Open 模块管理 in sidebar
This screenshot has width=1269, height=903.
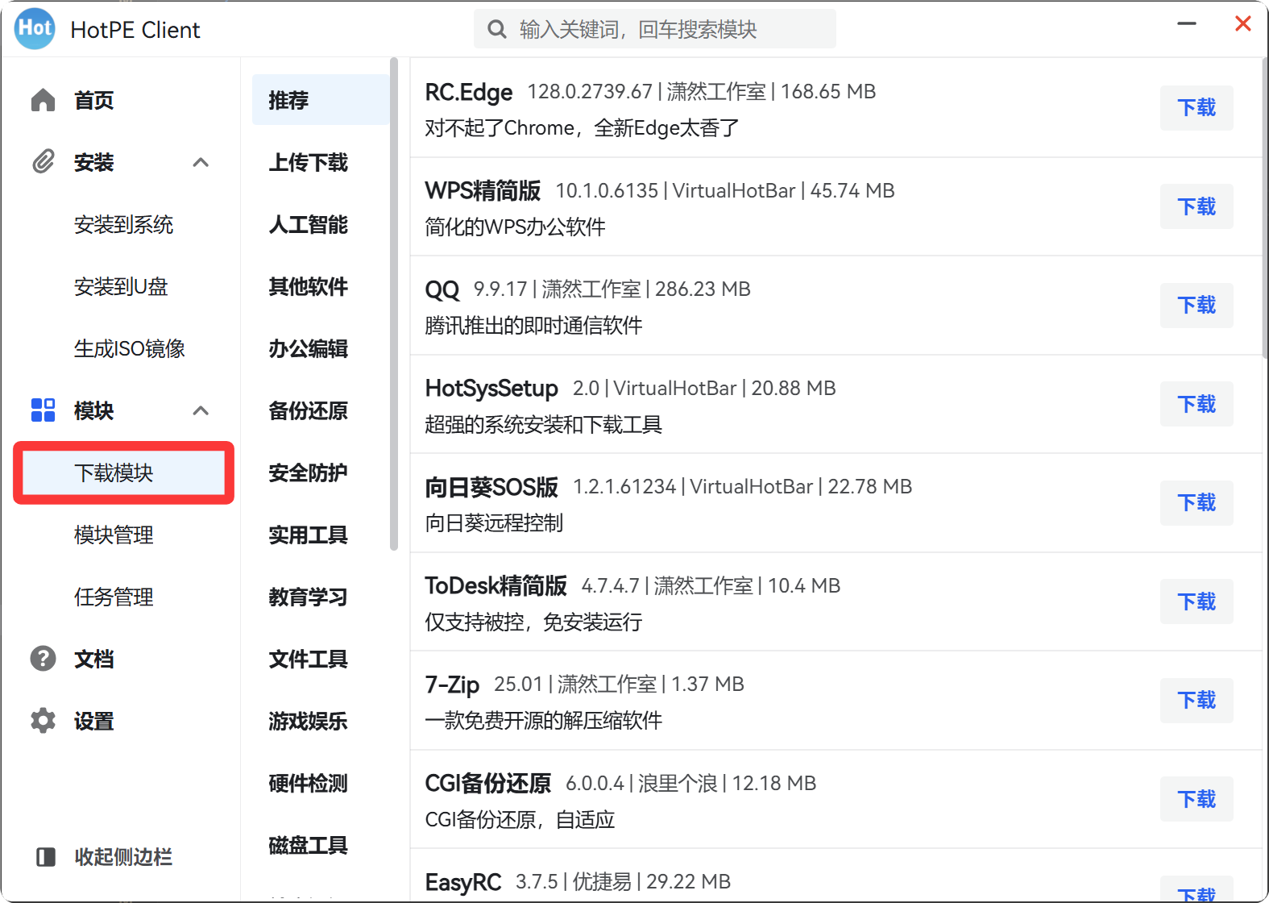(114, 535)
